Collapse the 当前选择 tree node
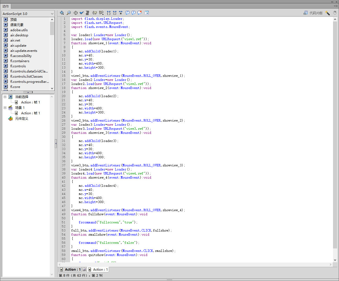Viewport: 339px width, 281px height. click(x=5, y=97)
